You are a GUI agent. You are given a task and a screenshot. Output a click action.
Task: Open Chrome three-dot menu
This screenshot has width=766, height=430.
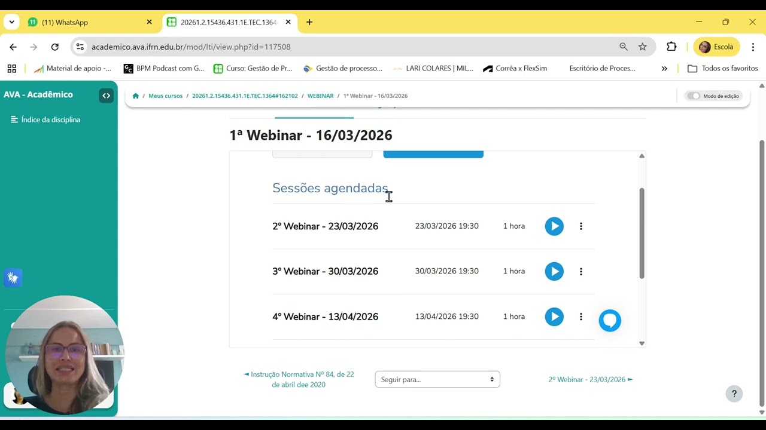[753, 47]
